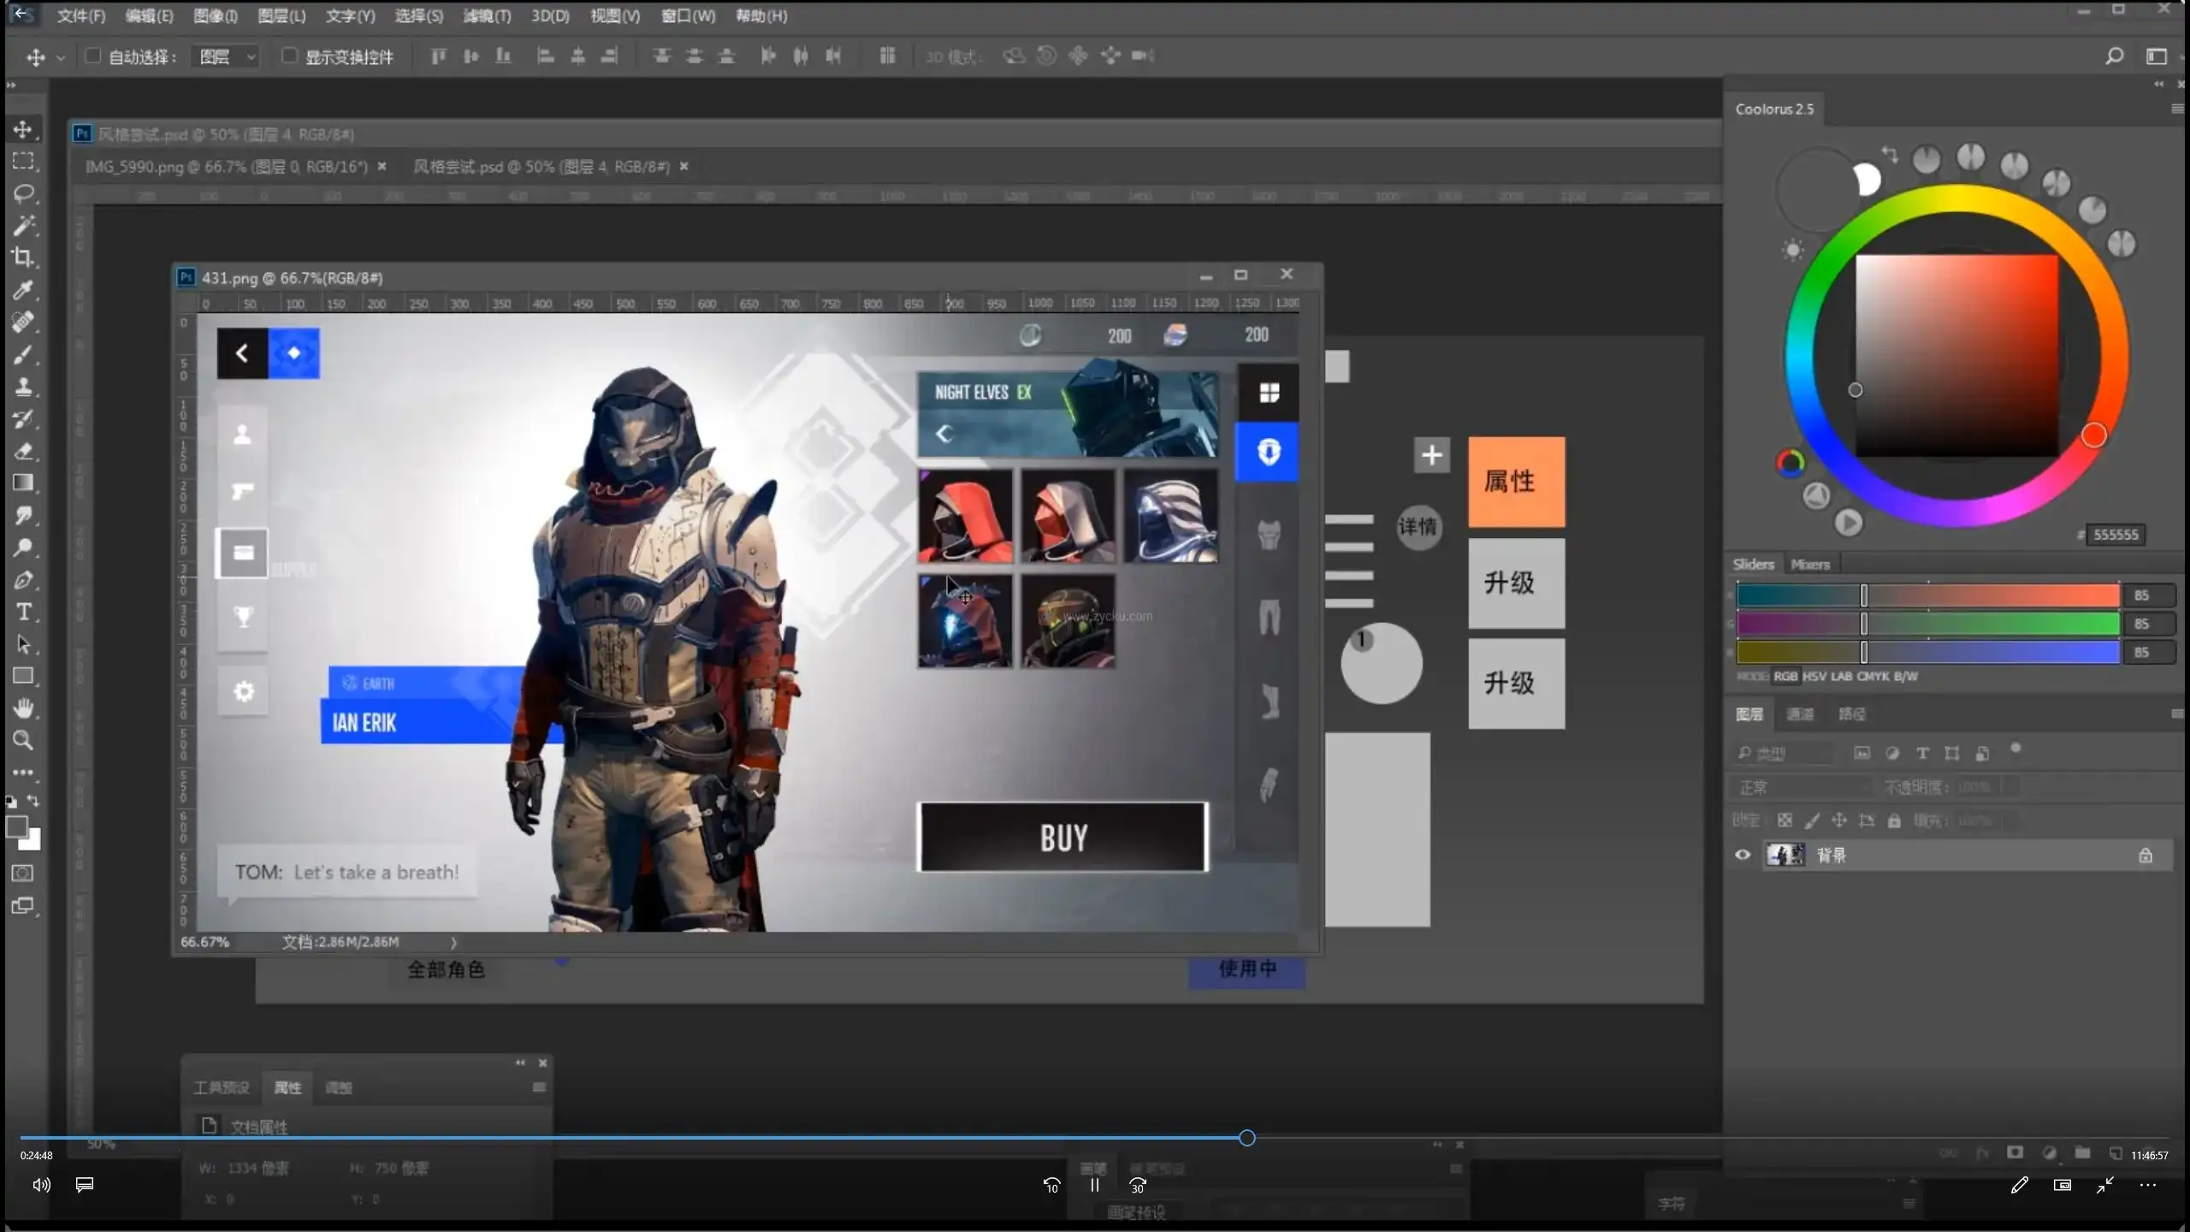Open the 图层 auto-select dropdown
Image resolution: width=2190 pixels, height=1232 pixels.
227,56
